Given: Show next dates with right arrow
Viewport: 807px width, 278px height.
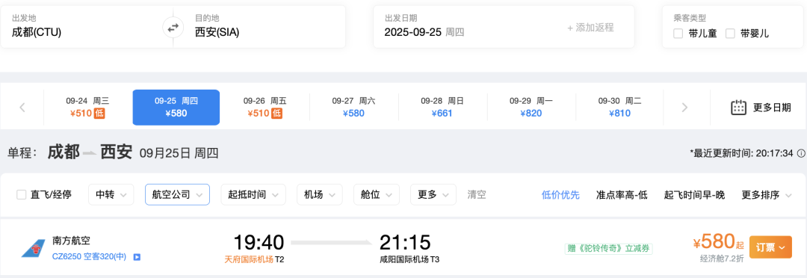Looking at the screenshot, I should pos(684,108).
